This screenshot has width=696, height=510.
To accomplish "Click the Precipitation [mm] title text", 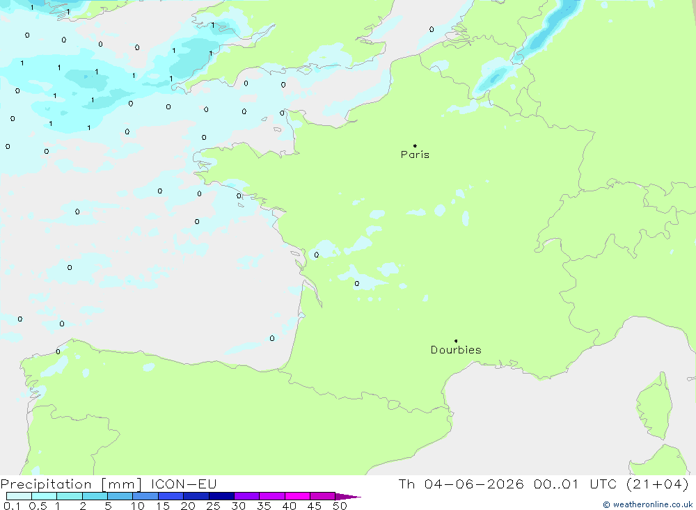I will click(x=71, y=484).
